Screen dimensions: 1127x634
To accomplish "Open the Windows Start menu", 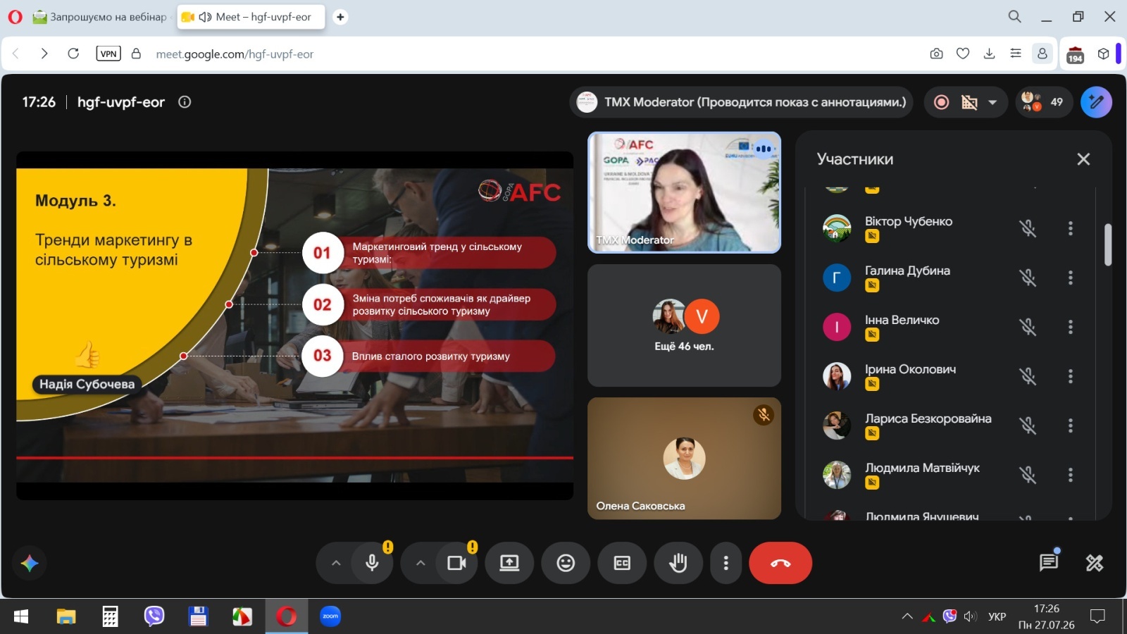I will click(x=21, y=617).
